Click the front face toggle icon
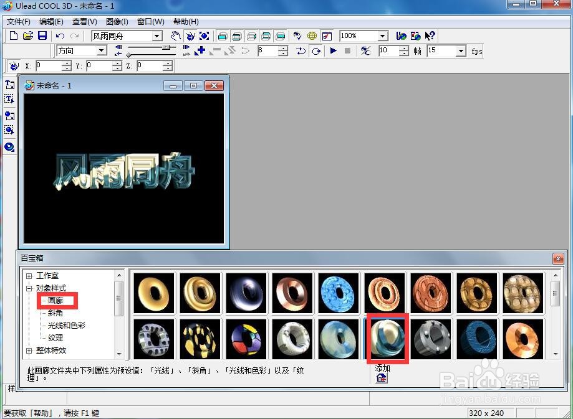This screenshot has width=573, height=419. 223,35
